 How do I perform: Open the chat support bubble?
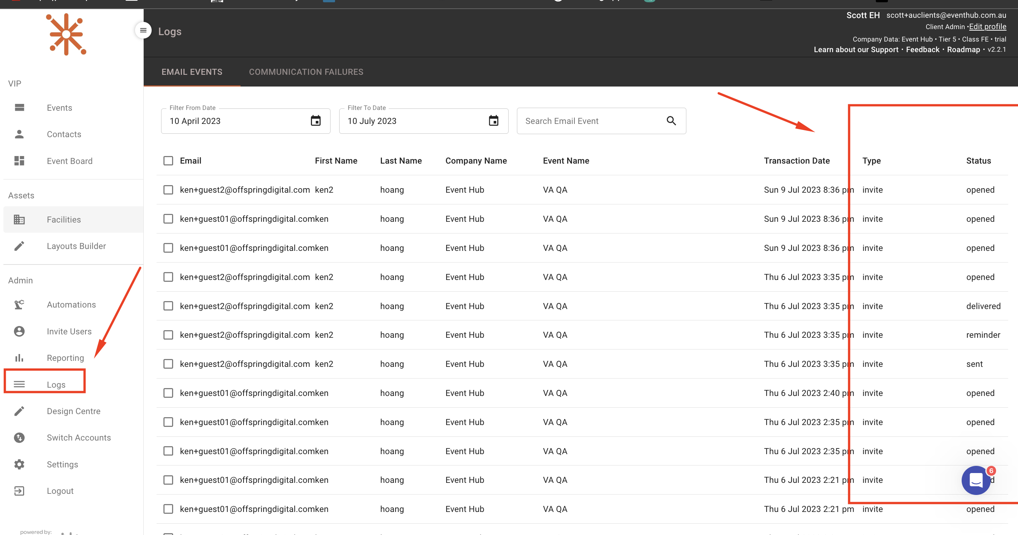click(975, 480)
